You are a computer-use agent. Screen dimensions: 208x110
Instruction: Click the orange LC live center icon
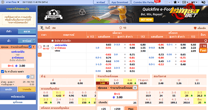[40, 54]
